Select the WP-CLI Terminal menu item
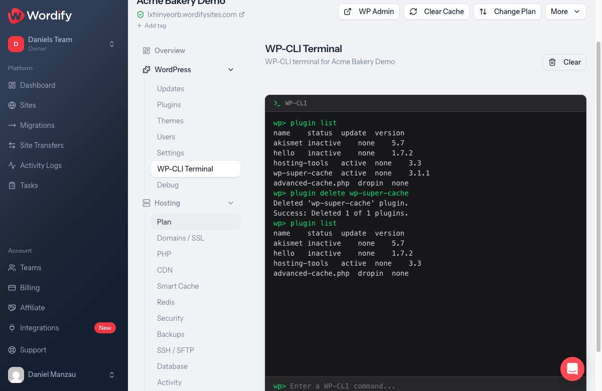 tap(196, 169)
